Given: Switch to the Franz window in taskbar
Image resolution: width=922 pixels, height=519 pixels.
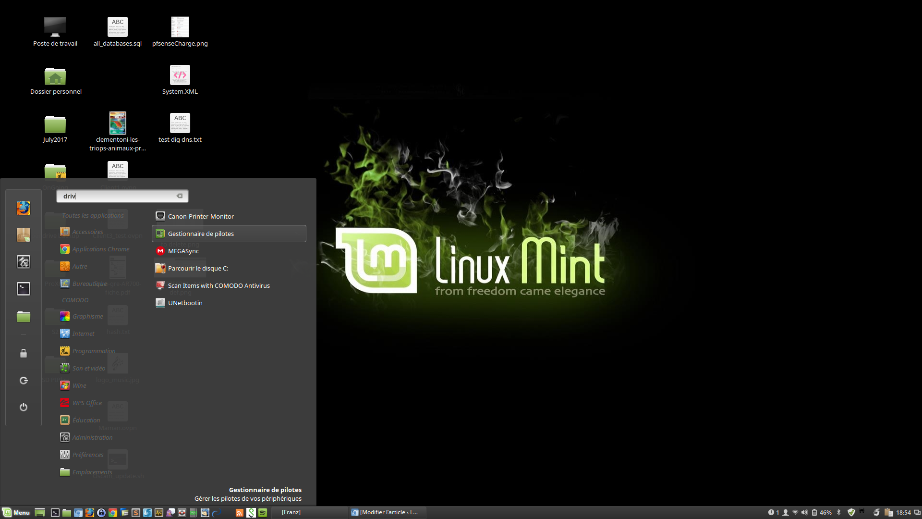Looking at the screenshot, I should [x=291, y=513].
